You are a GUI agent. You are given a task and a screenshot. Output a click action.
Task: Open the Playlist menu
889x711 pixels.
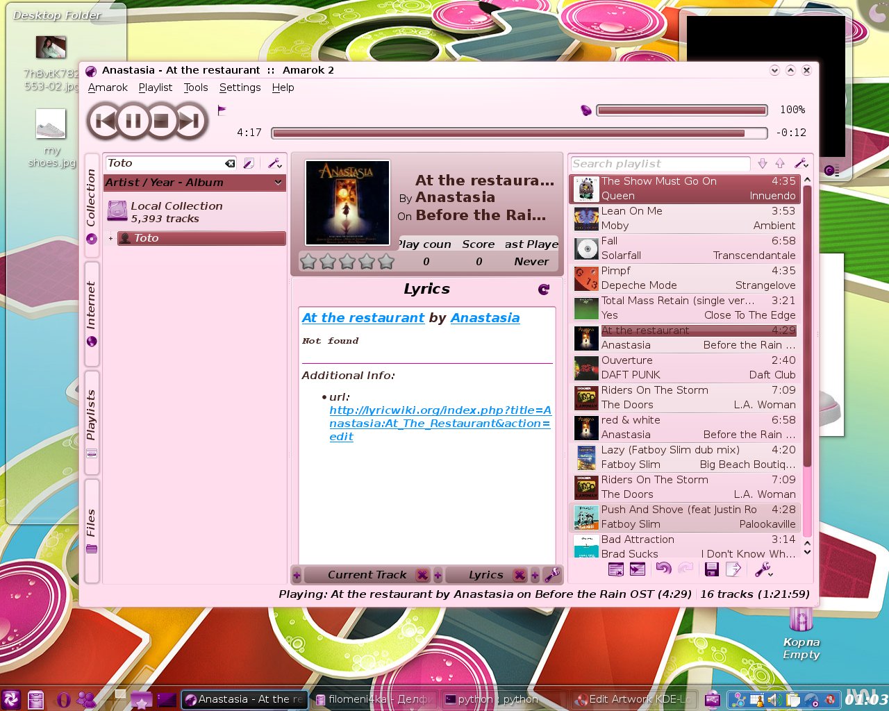(155, 87)
